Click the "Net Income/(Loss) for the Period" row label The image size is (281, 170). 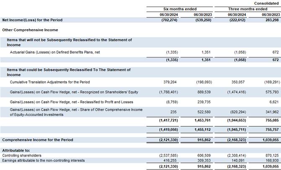pos(32,20)
